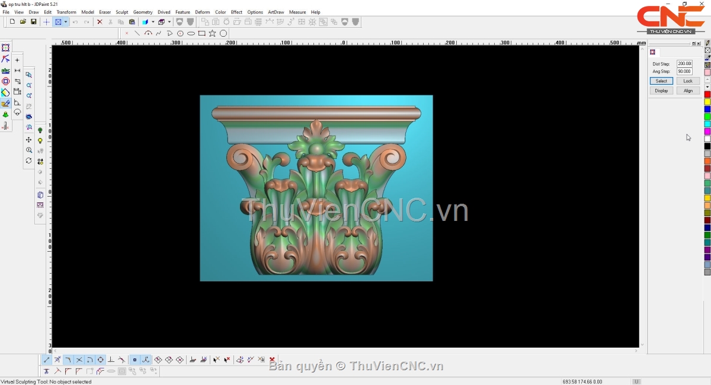
Task: Toggle endpoint snap in bottom toolbar
Action: click(x=47, y=360)
